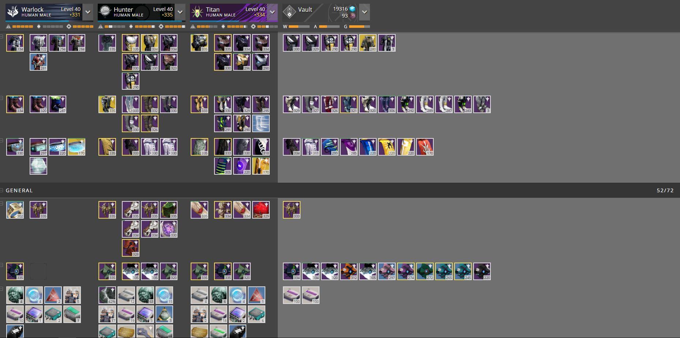Select the empty ghost slot on Warlock
680x338 pixels.
[38, 271]
